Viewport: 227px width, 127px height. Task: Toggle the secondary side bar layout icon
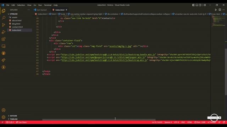(200, 5)
